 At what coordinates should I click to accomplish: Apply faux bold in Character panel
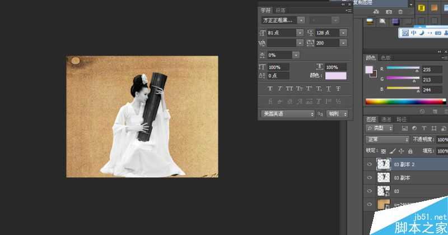270,89
